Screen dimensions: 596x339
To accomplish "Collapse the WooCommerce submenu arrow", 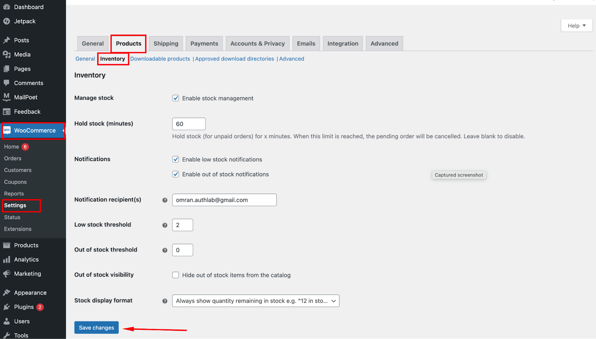I will [63, 130].
